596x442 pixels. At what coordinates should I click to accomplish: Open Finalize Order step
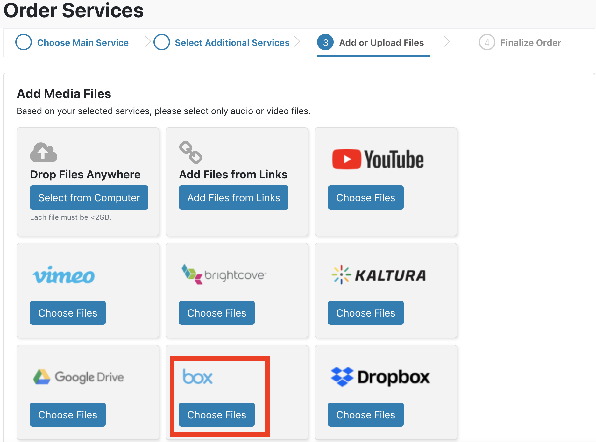pyautogui.click(x=531, y=43)
